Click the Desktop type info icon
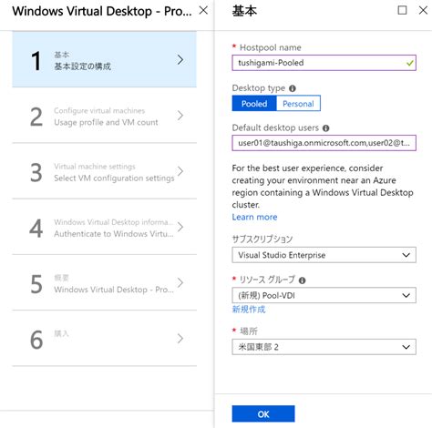The image size is (432, 428). 293,88
